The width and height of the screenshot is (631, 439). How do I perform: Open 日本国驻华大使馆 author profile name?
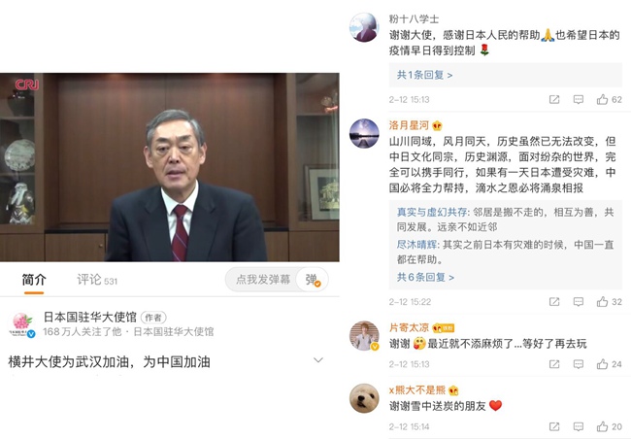[x=90, y=317]
